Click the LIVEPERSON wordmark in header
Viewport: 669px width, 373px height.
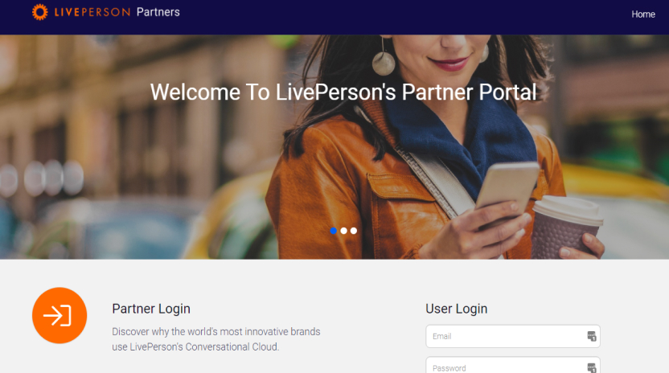click(92, 12)
